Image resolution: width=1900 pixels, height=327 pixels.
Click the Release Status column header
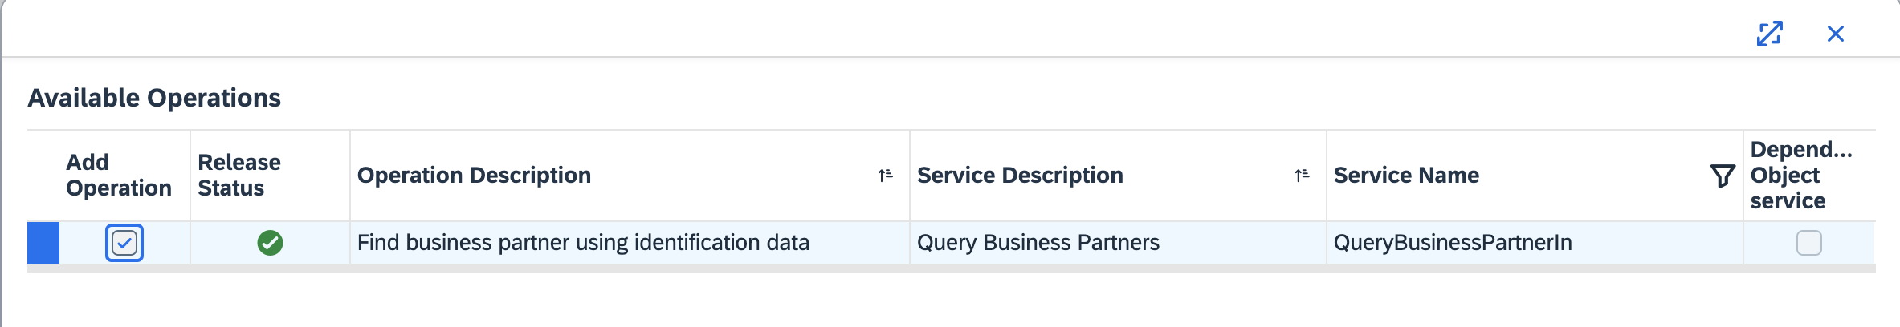click(239, 176)
